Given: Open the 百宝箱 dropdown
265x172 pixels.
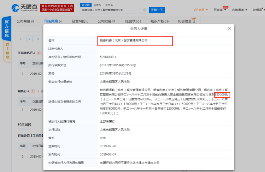Looking at the screenshot, I should click(220, 10).
